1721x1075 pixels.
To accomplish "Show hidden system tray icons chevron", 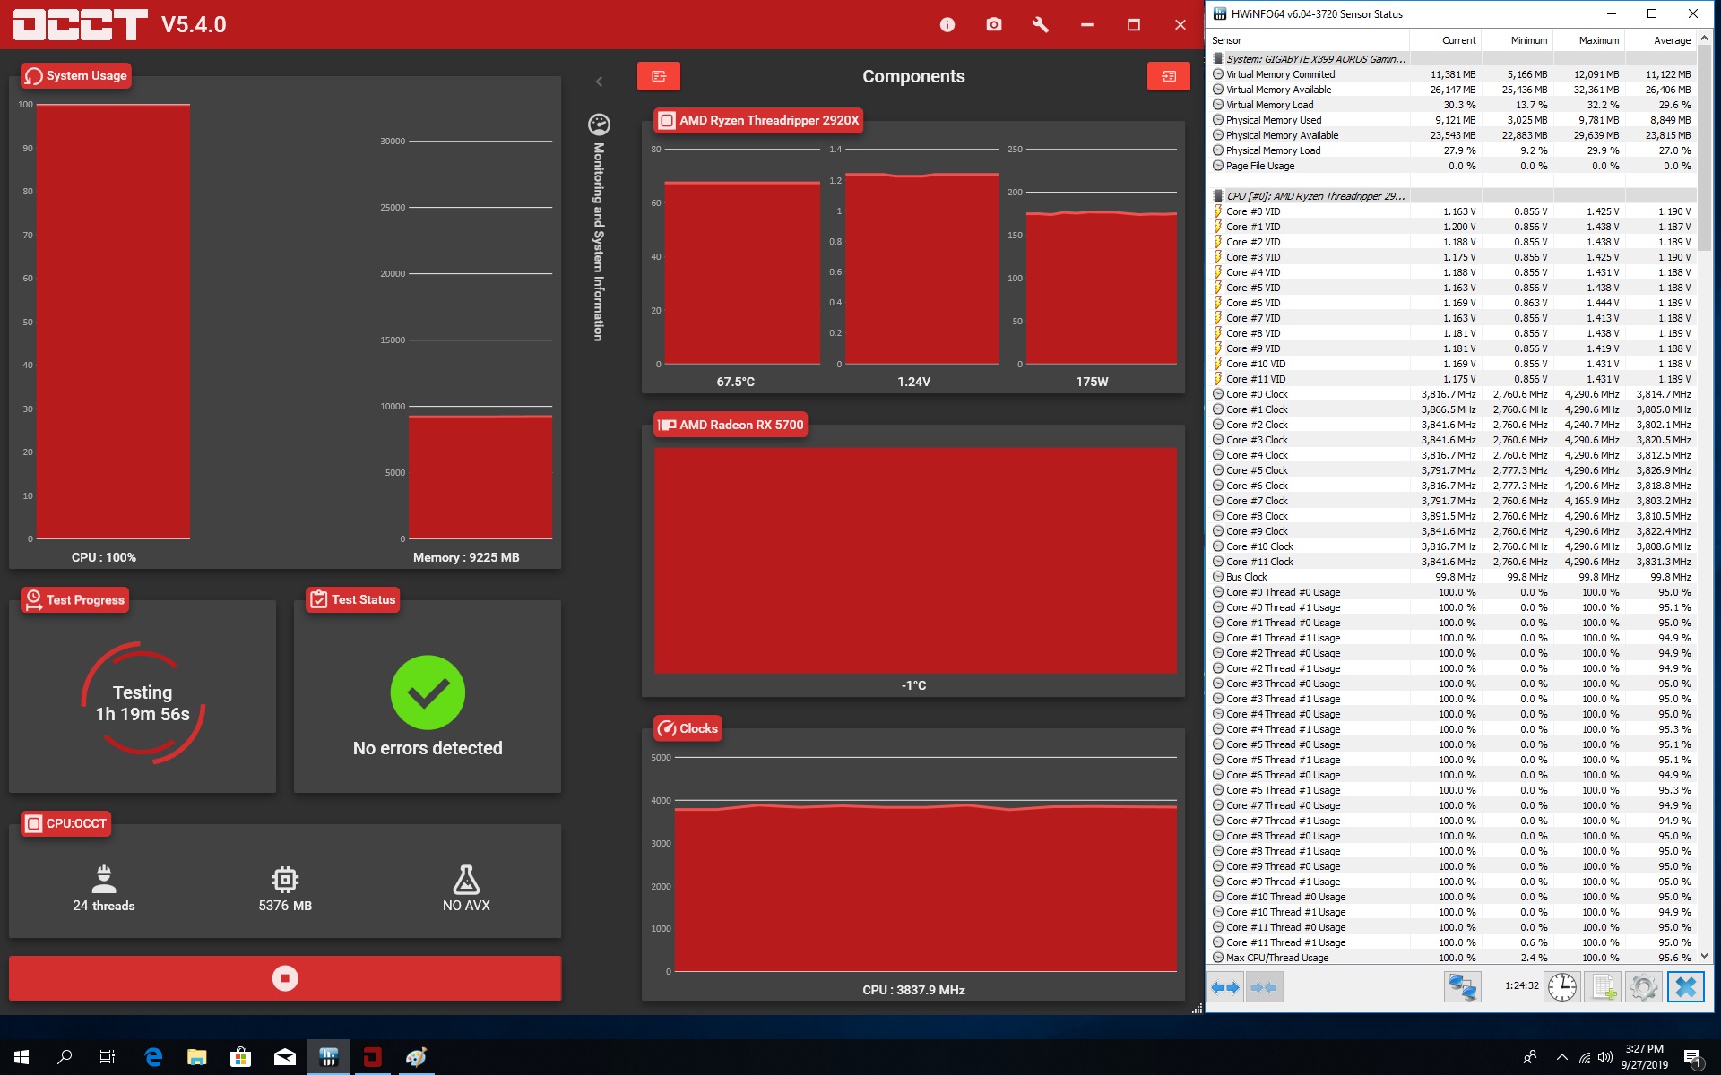I will click(x=1561, y=1057).
